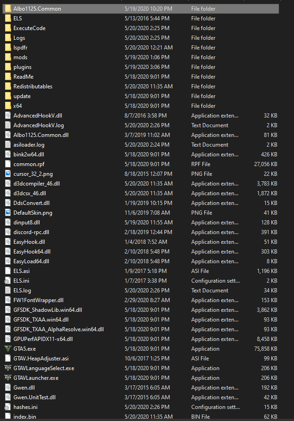Click the AdvancedHookV.dll file icon

pos(8,116)
